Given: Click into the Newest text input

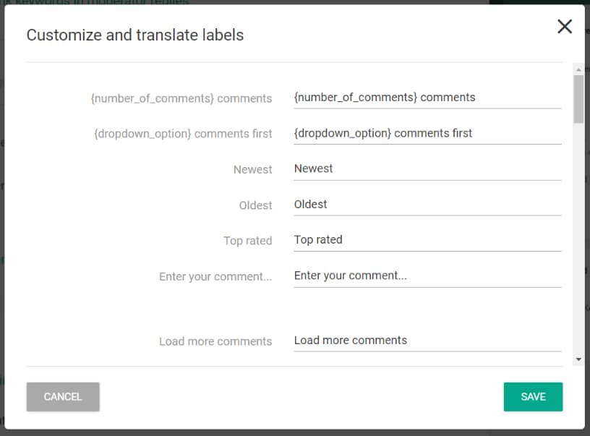Looking at the screenshot, I should tap(427, 168).
